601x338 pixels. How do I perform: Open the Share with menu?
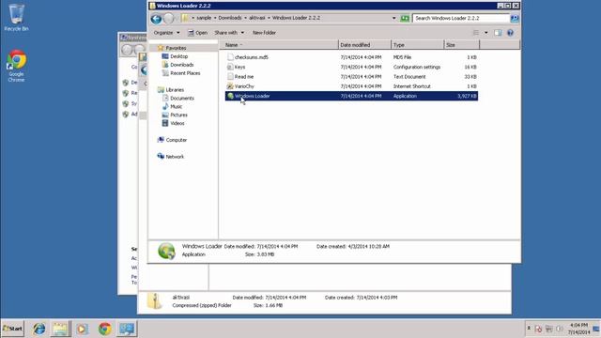click(229, 33)
